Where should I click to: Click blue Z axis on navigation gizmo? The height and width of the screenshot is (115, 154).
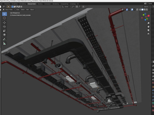coord(145,14)
